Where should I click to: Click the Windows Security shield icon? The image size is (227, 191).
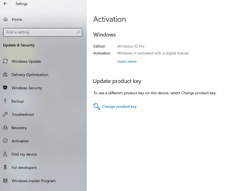[5, 88]
